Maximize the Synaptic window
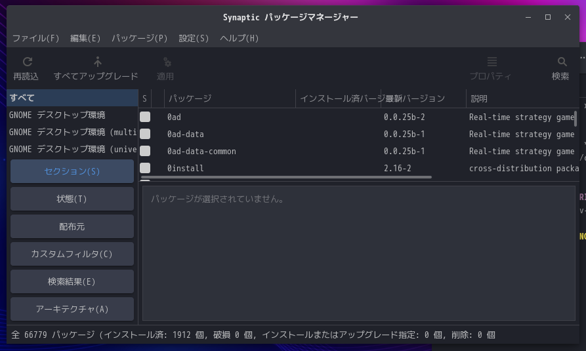The width and height of the screenshot is (586, 351). pos(548,17)
